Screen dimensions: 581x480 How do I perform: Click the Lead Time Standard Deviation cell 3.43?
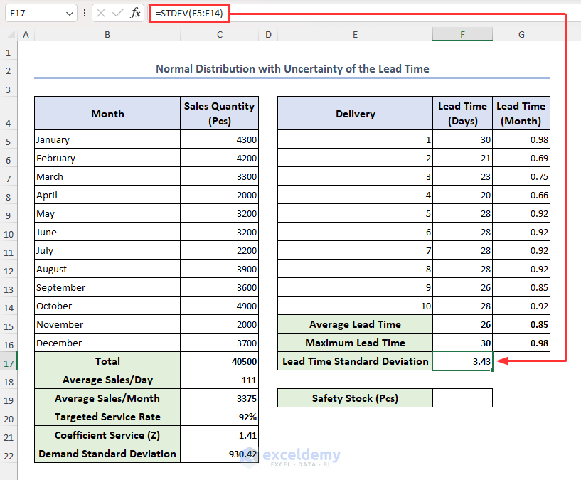pos(462,361)
